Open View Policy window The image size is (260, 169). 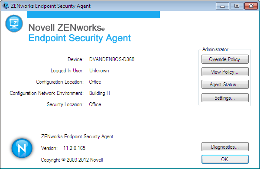pos(225,72)
